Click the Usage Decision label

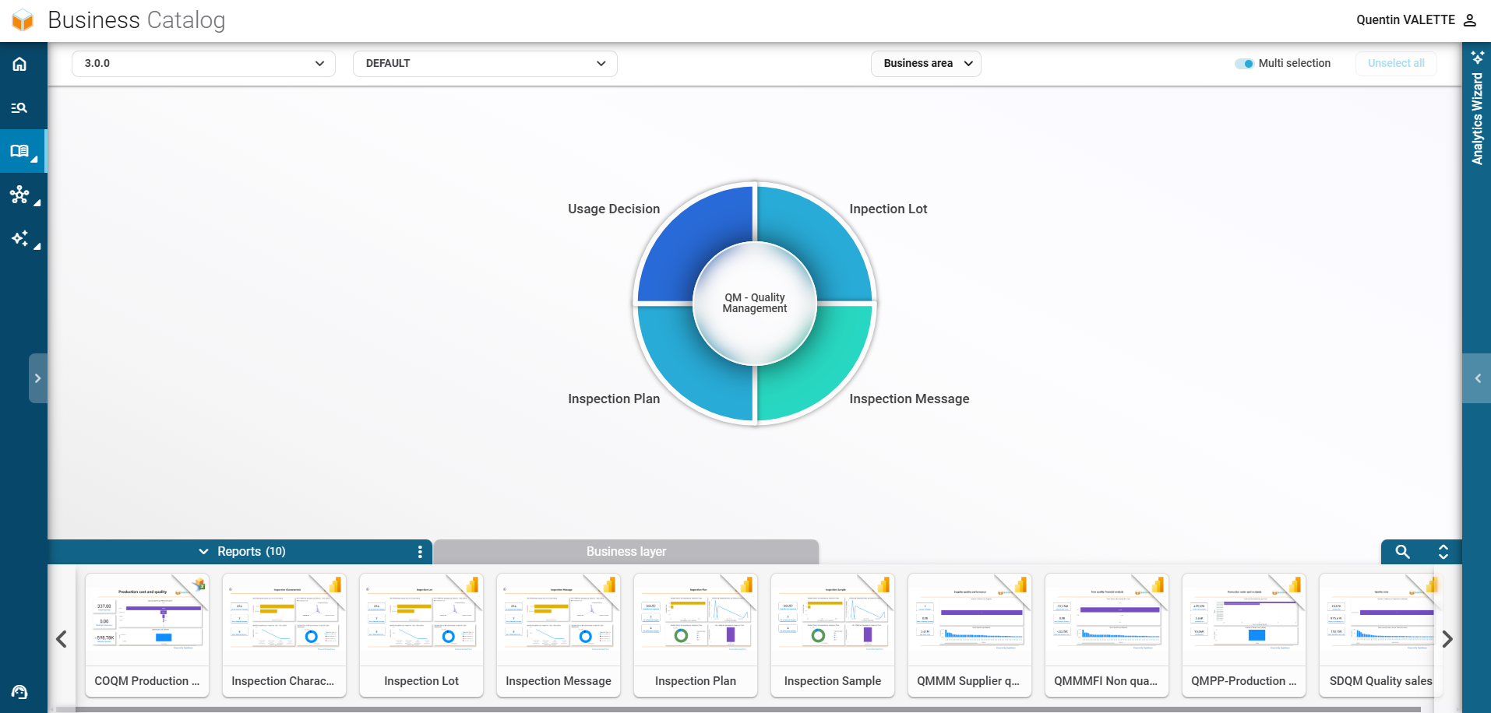point(614,209)
